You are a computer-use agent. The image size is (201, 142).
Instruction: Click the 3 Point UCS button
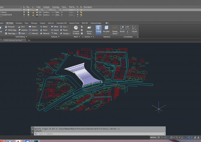click(x=134, y=28)
